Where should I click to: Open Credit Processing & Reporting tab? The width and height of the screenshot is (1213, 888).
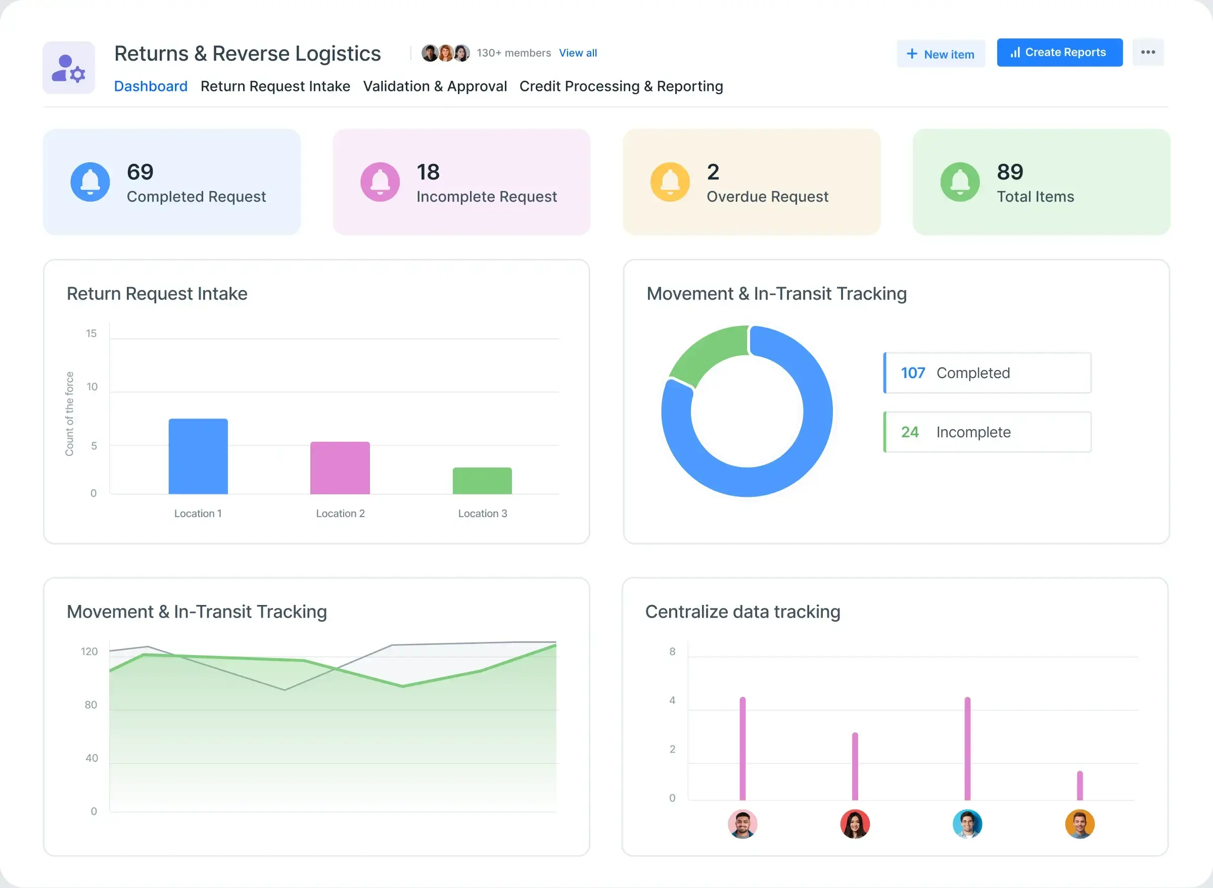(x=621, y=86)
